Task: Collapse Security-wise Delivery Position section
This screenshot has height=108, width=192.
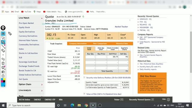Action: point(84,77)
